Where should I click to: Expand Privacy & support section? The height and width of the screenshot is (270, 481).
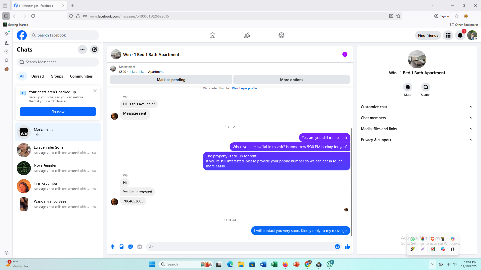click(x=417, y=140)
